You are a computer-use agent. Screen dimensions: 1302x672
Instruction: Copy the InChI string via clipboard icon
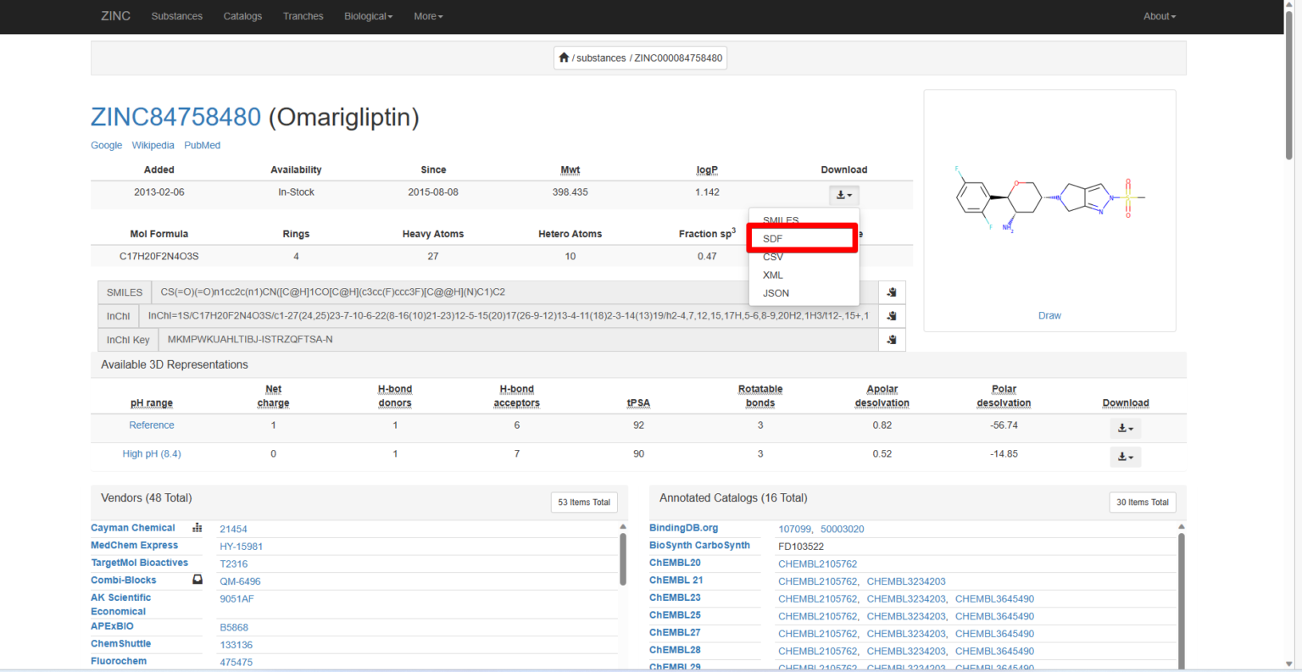(892, 315)
